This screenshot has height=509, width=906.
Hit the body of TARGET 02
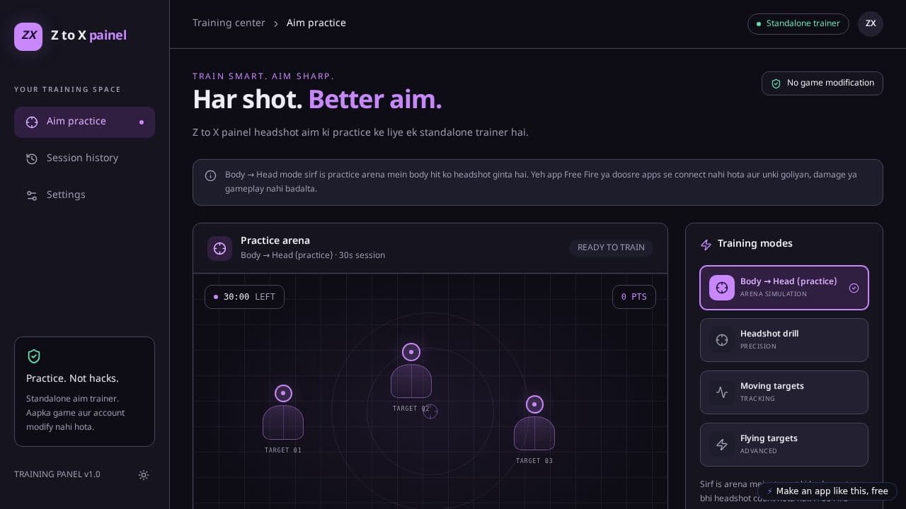pyautogui.click(x=411, y=381)
